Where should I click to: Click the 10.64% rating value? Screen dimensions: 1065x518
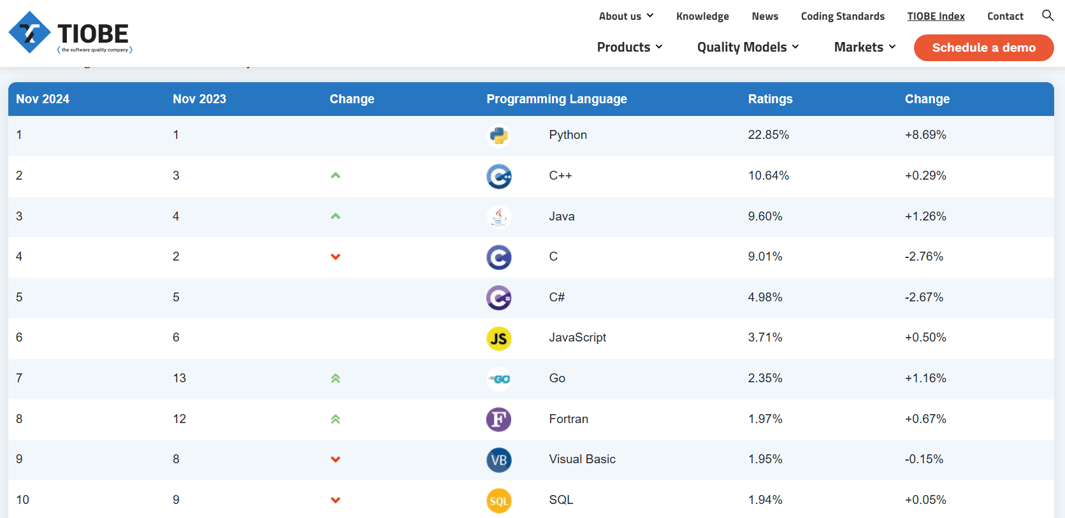click(768, 175)
